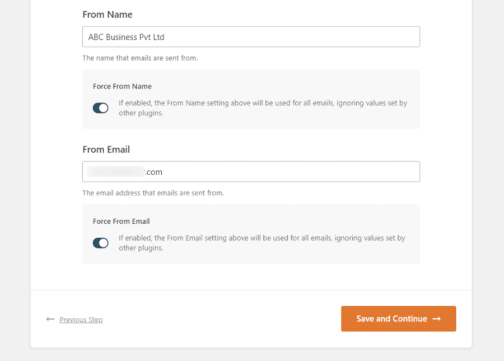504x361 pixels.
Task: Click the left arrow icon beside Previous Step
Action: [x=50, y=319]
